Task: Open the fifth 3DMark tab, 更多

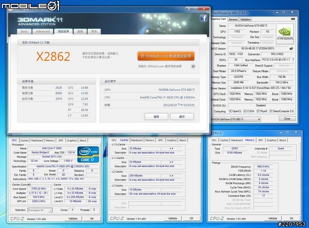Action: pyautogui.click(x=94, y=31)
